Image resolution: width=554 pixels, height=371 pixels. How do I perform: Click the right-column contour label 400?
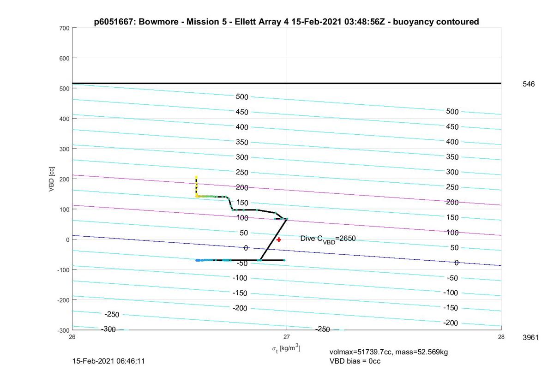coord(452,142)
